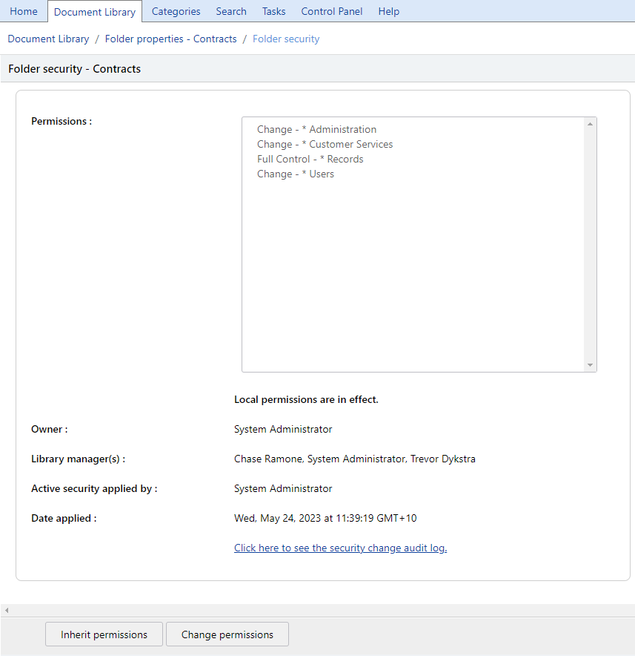Image resolution: width=635 pixels, height=656 pixels.
Task: Click the permissions list scroll-up arrow
Action: 591,122
